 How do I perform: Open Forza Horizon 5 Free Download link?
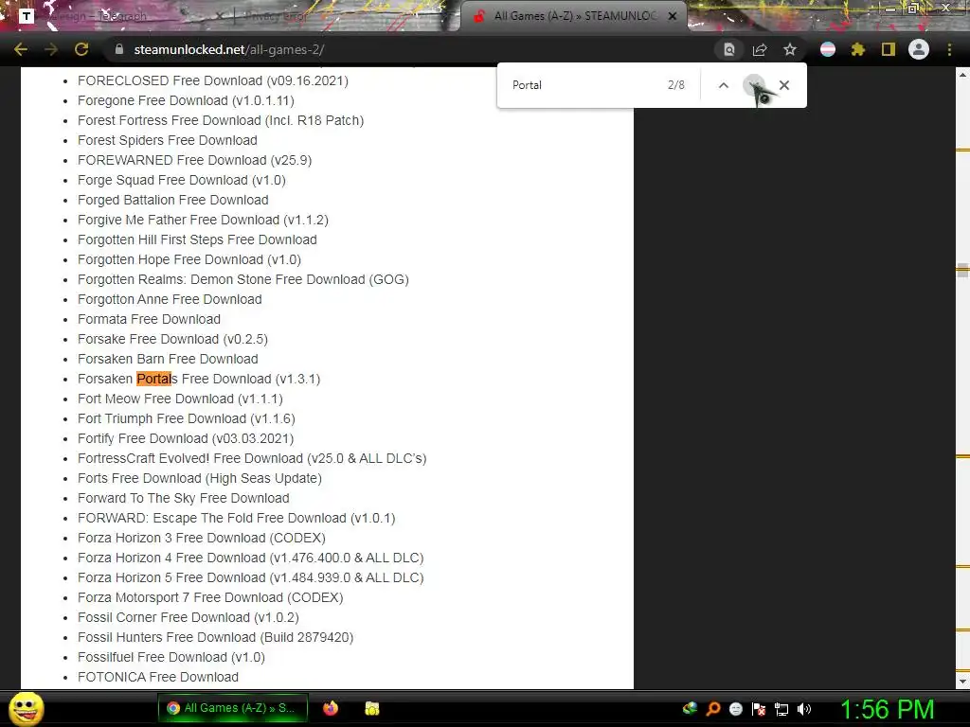250,577
